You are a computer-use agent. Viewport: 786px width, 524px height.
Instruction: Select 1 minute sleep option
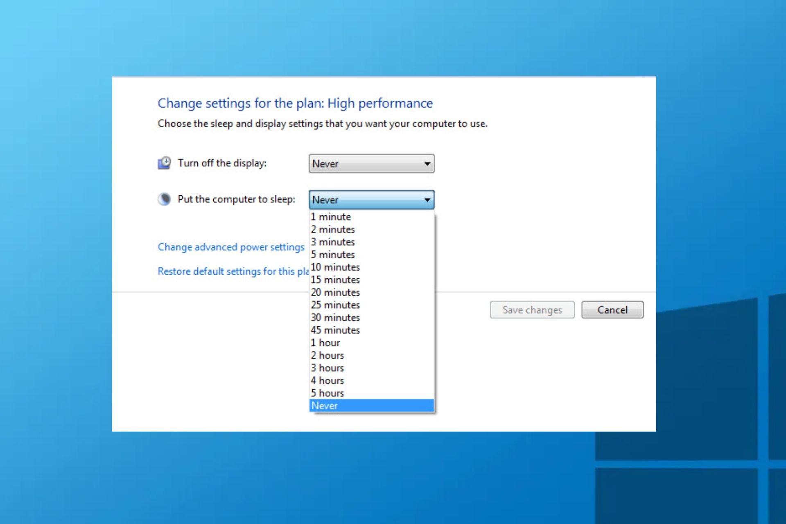point(371,217)
